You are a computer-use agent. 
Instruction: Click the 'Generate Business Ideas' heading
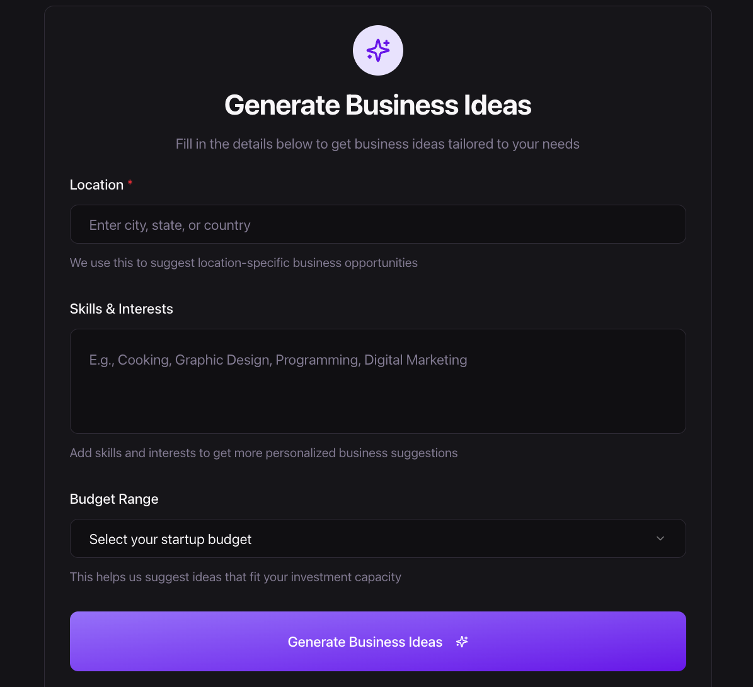(x=377, y=105)
